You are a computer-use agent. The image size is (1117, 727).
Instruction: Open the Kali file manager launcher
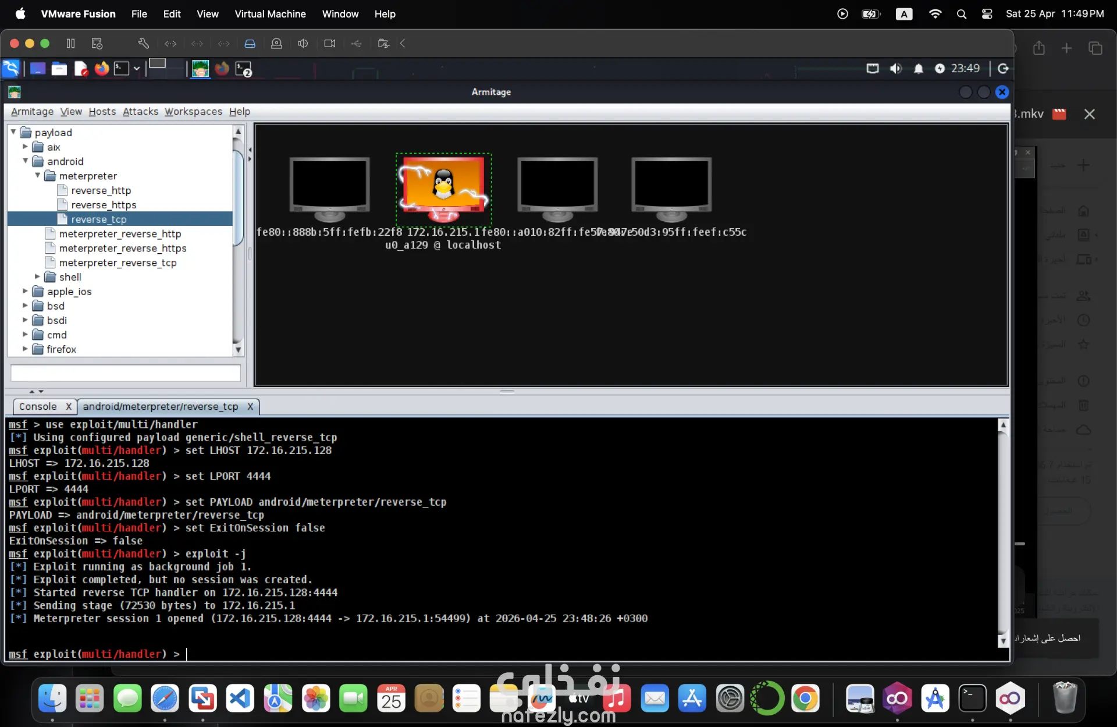pos(59,69)
